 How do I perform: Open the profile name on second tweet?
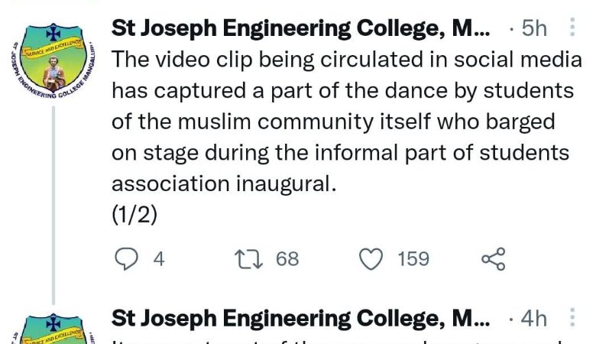pyautogui.click(x=300, y=318)
